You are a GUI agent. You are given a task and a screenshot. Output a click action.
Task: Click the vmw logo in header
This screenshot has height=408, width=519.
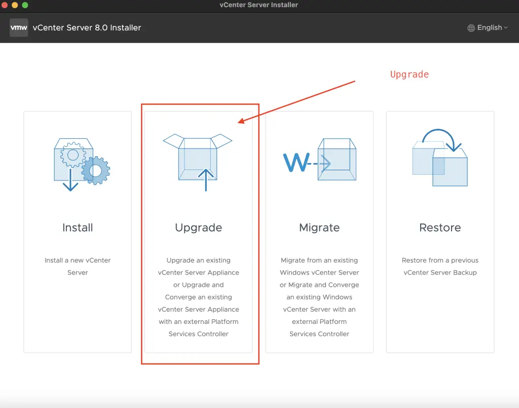(x=19, y=28)
